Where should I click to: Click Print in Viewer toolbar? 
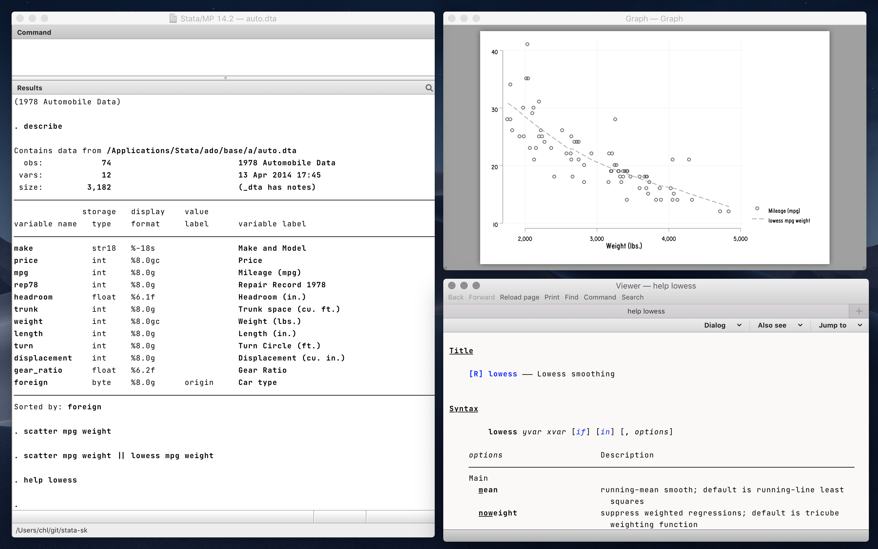pos(551,297)
